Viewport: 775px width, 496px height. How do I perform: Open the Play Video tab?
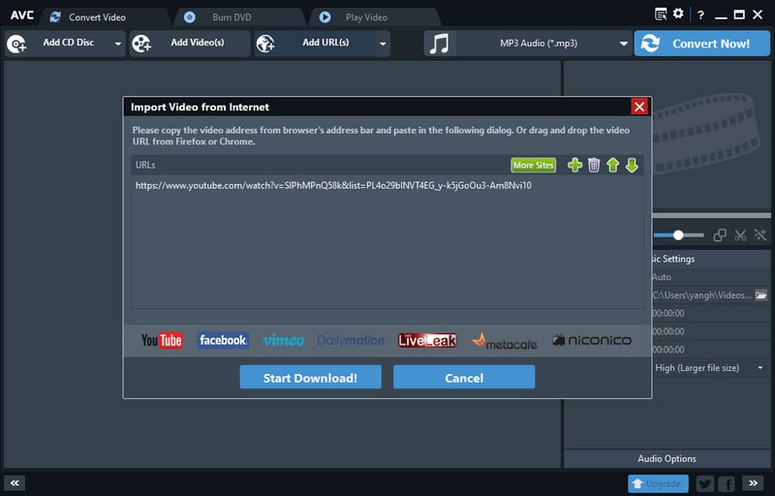click(x=374, y=17)
